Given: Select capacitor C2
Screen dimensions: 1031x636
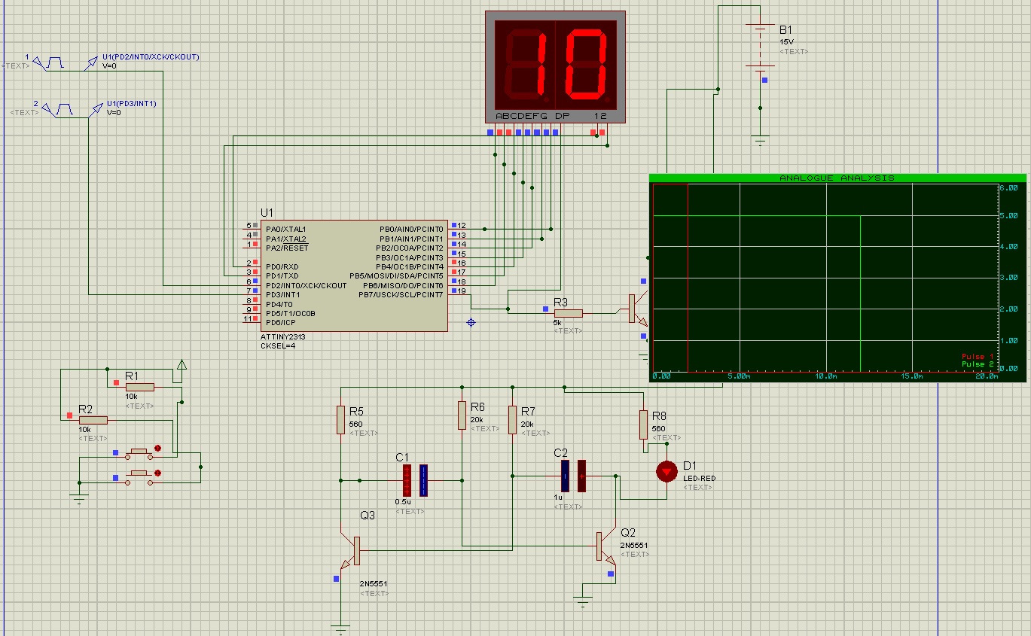Looking at the screenshot, I should point(573,476).
